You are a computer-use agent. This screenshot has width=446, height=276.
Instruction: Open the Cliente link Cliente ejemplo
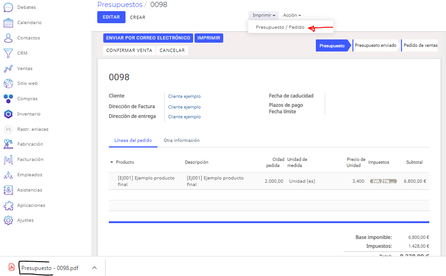pos(184,96)
